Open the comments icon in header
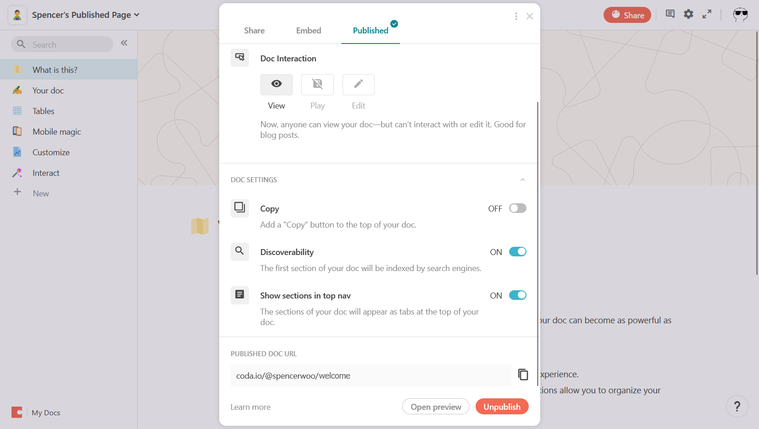The height and width of the screenshot is (429, 759). pyautogui.click(x=670, y=14)
